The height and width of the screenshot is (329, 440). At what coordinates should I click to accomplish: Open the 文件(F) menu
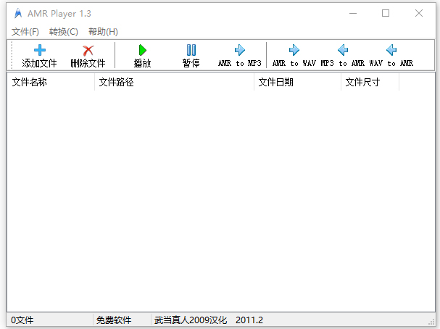point(25,32)
